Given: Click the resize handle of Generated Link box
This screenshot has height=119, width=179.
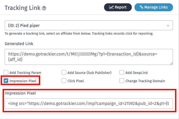Looking at the screenshot, I should point(171,63).
